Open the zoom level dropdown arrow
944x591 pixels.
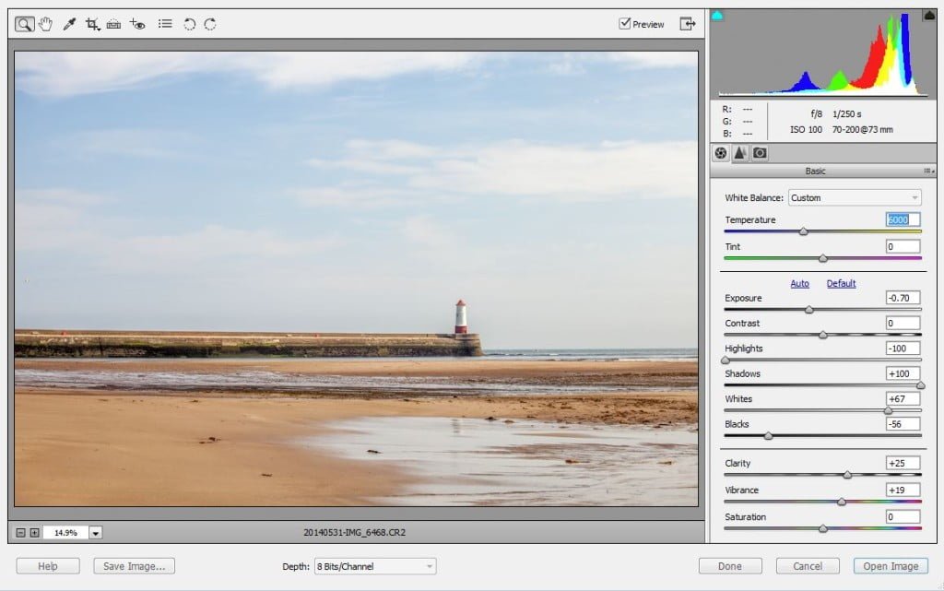point(96,533)
